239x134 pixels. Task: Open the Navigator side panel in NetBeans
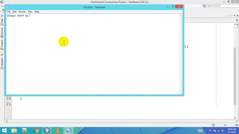(x=2, y=63)
